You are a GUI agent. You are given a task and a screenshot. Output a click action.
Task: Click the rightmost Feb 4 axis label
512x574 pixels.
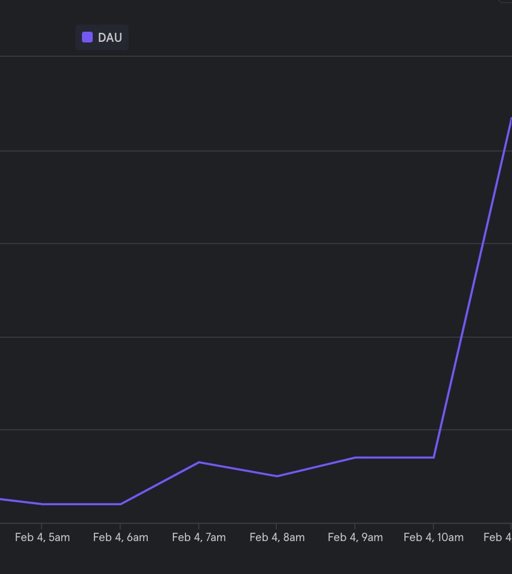[498, 537]
